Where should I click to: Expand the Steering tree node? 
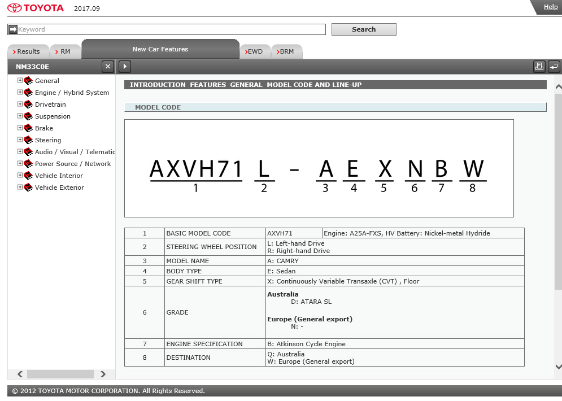(x=20, y=140)
